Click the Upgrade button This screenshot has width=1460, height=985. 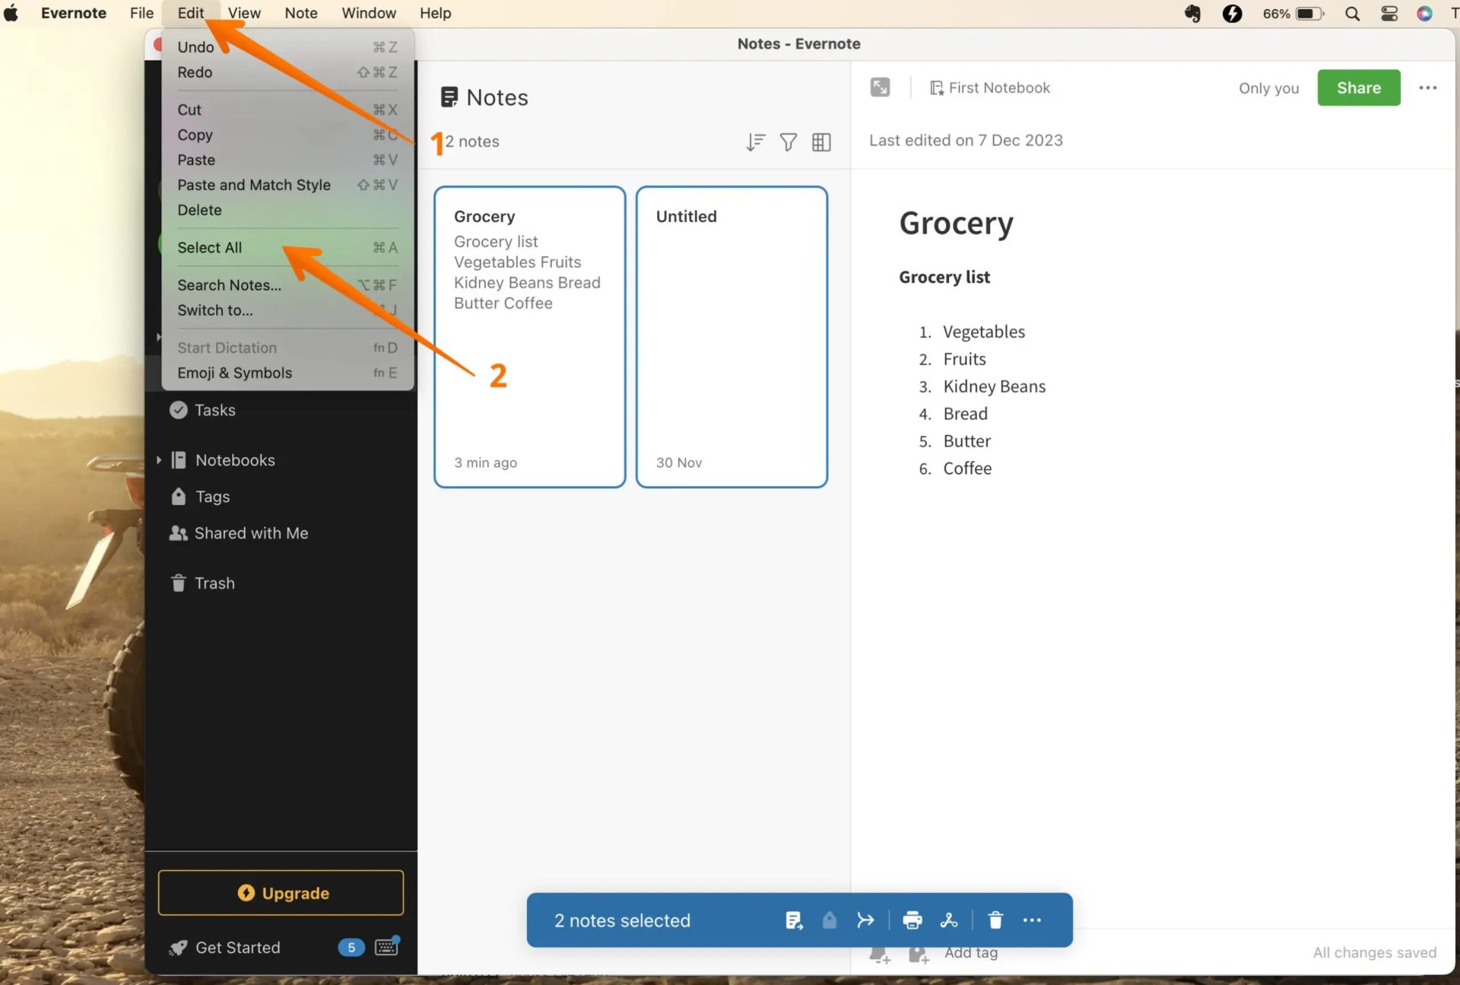(x=281, y=892)
